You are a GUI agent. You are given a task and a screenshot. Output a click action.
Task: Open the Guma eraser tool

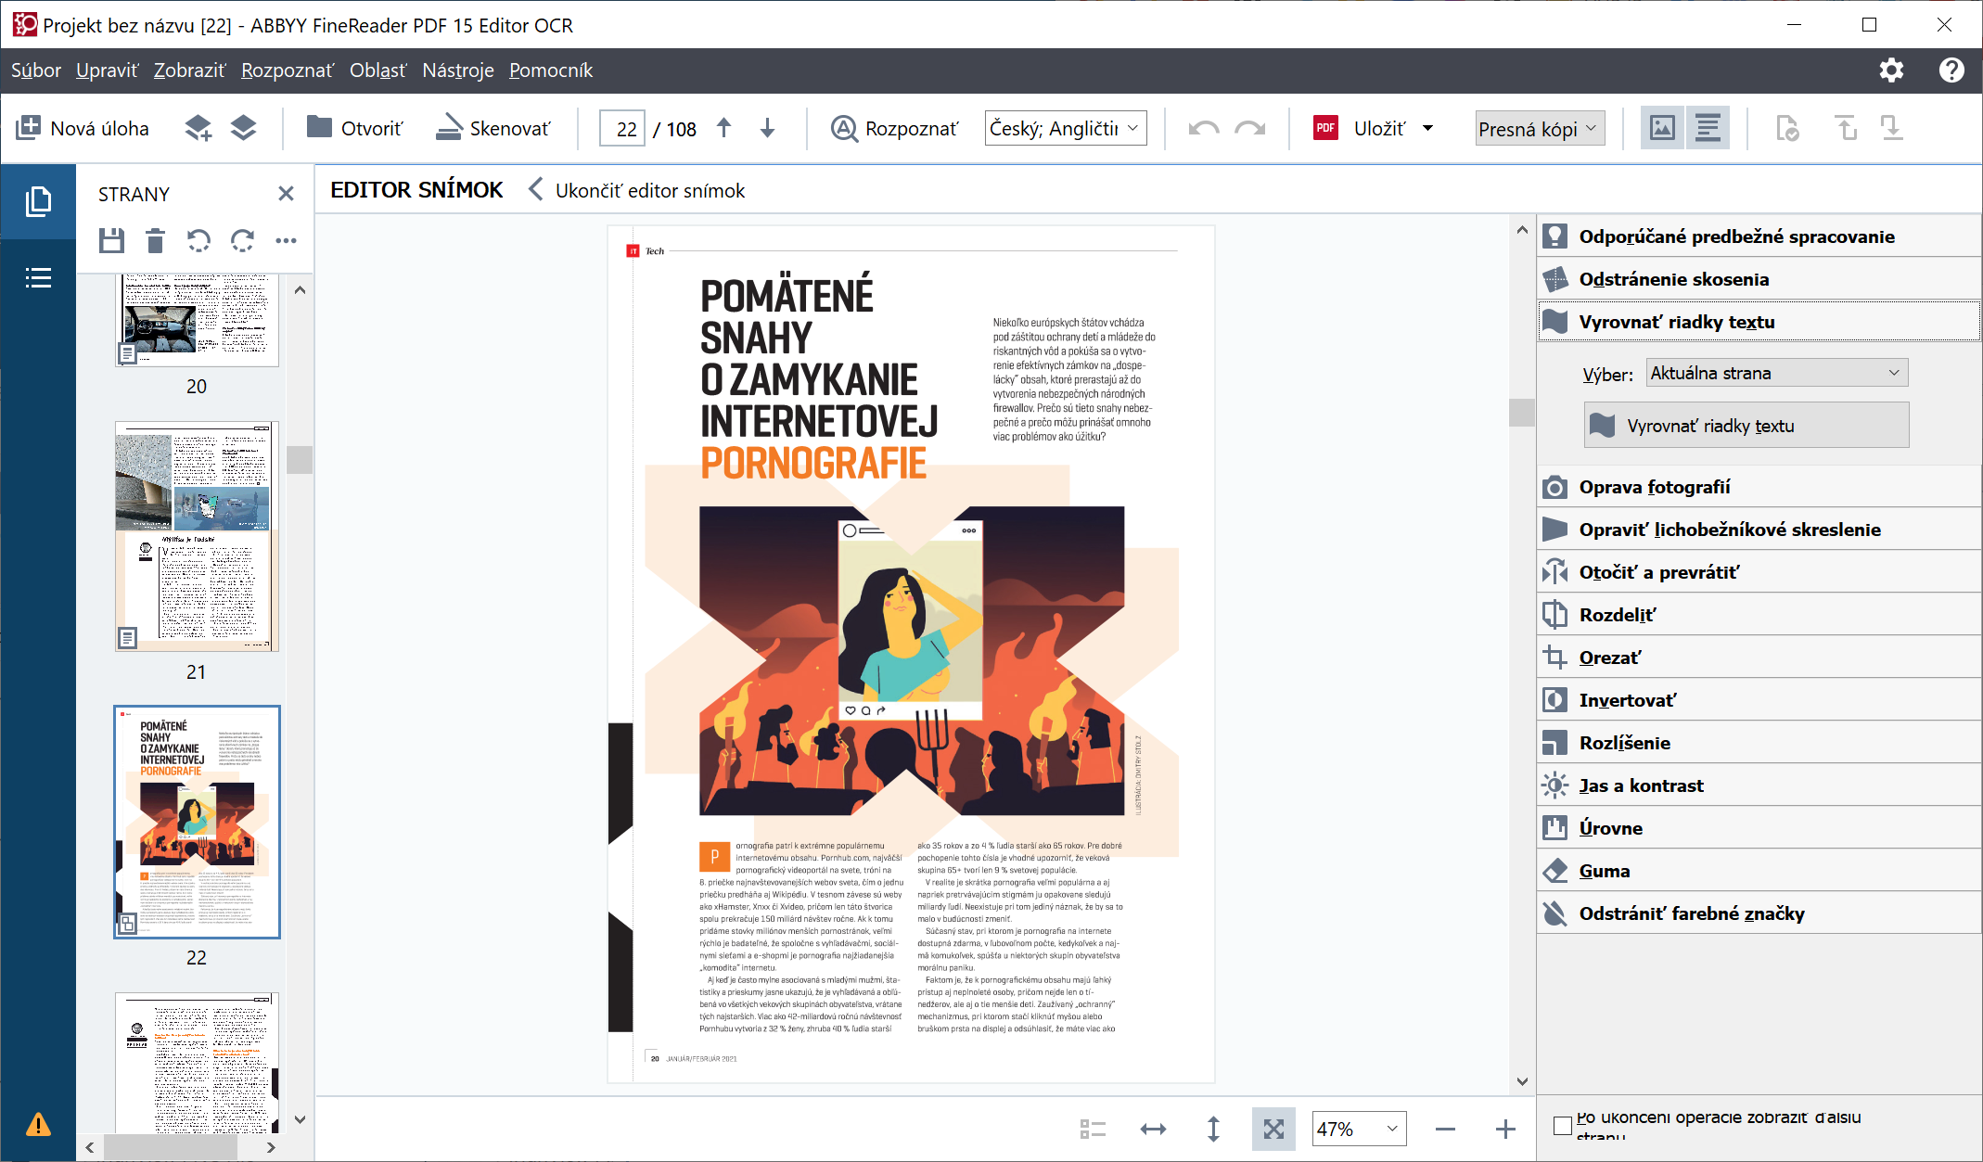pyautogui.click(x=1605, y=871)
